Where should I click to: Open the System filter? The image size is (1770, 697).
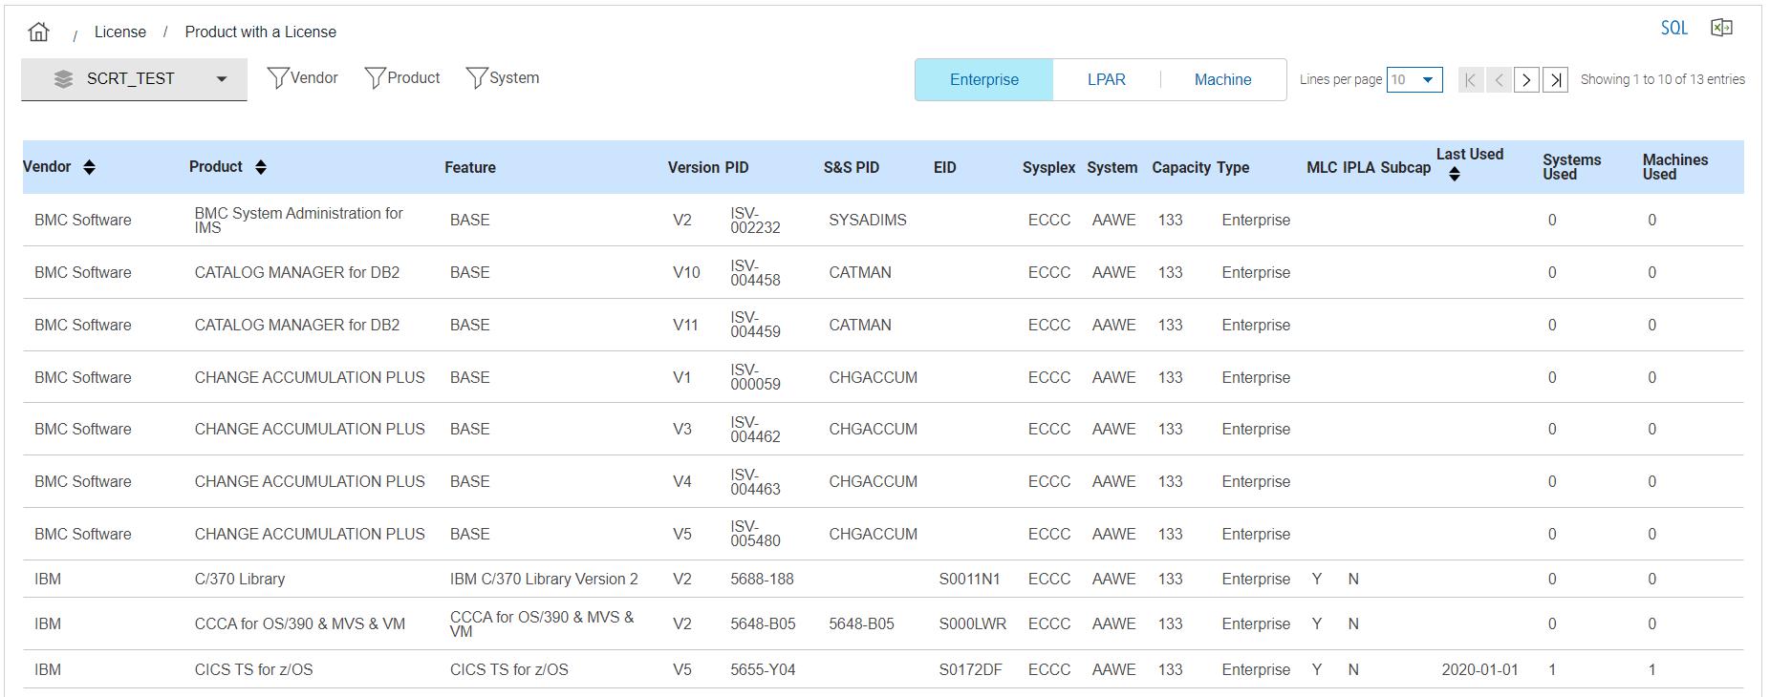pyautogui.click(x=503, y=78)
